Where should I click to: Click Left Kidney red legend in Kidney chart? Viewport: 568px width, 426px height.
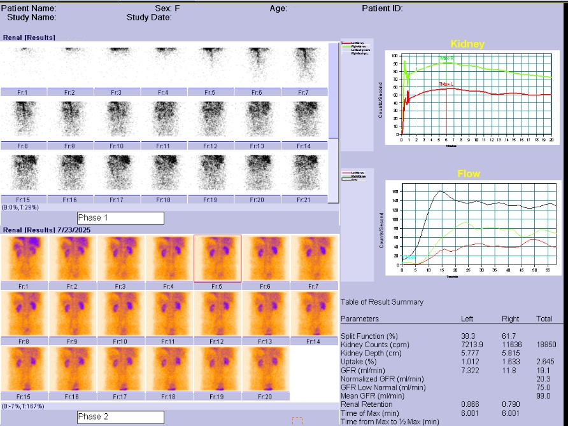pyautogui.click(x=357, y=43)
